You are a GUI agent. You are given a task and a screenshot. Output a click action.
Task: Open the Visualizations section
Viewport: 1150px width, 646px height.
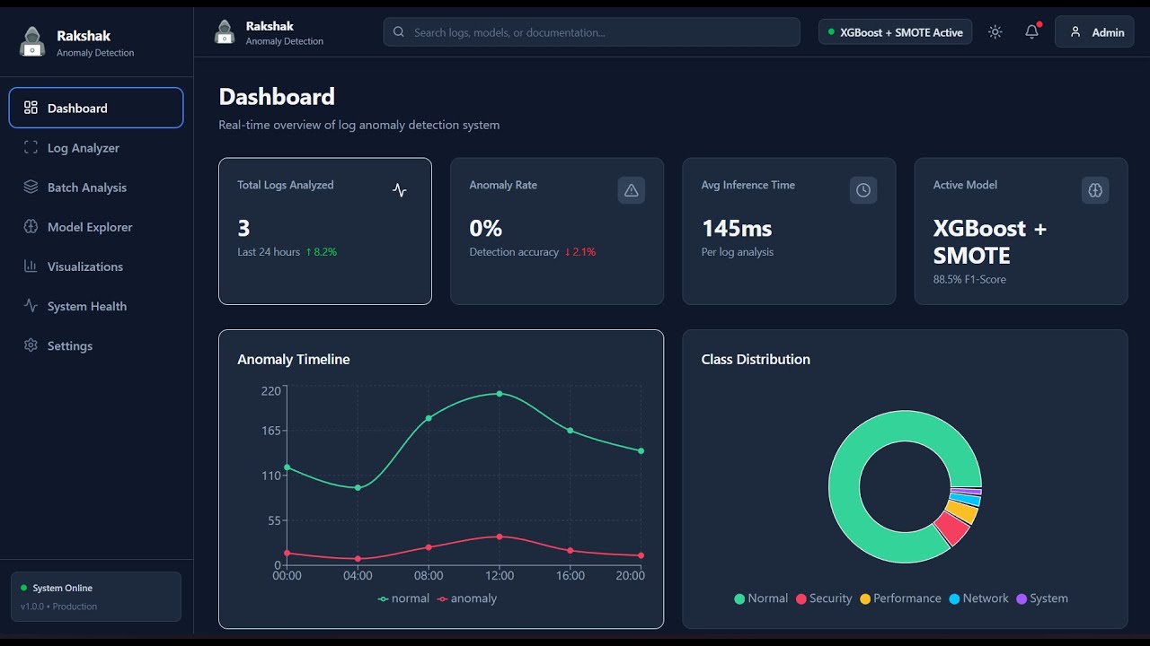click(x=96, y=266)
